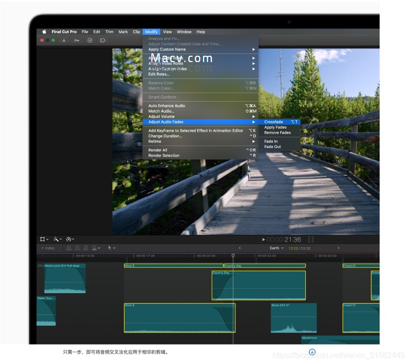409x364 pixels.
Task: Select the Motorcycle Dirt Pull Away clip
Action: click(65, 279)
